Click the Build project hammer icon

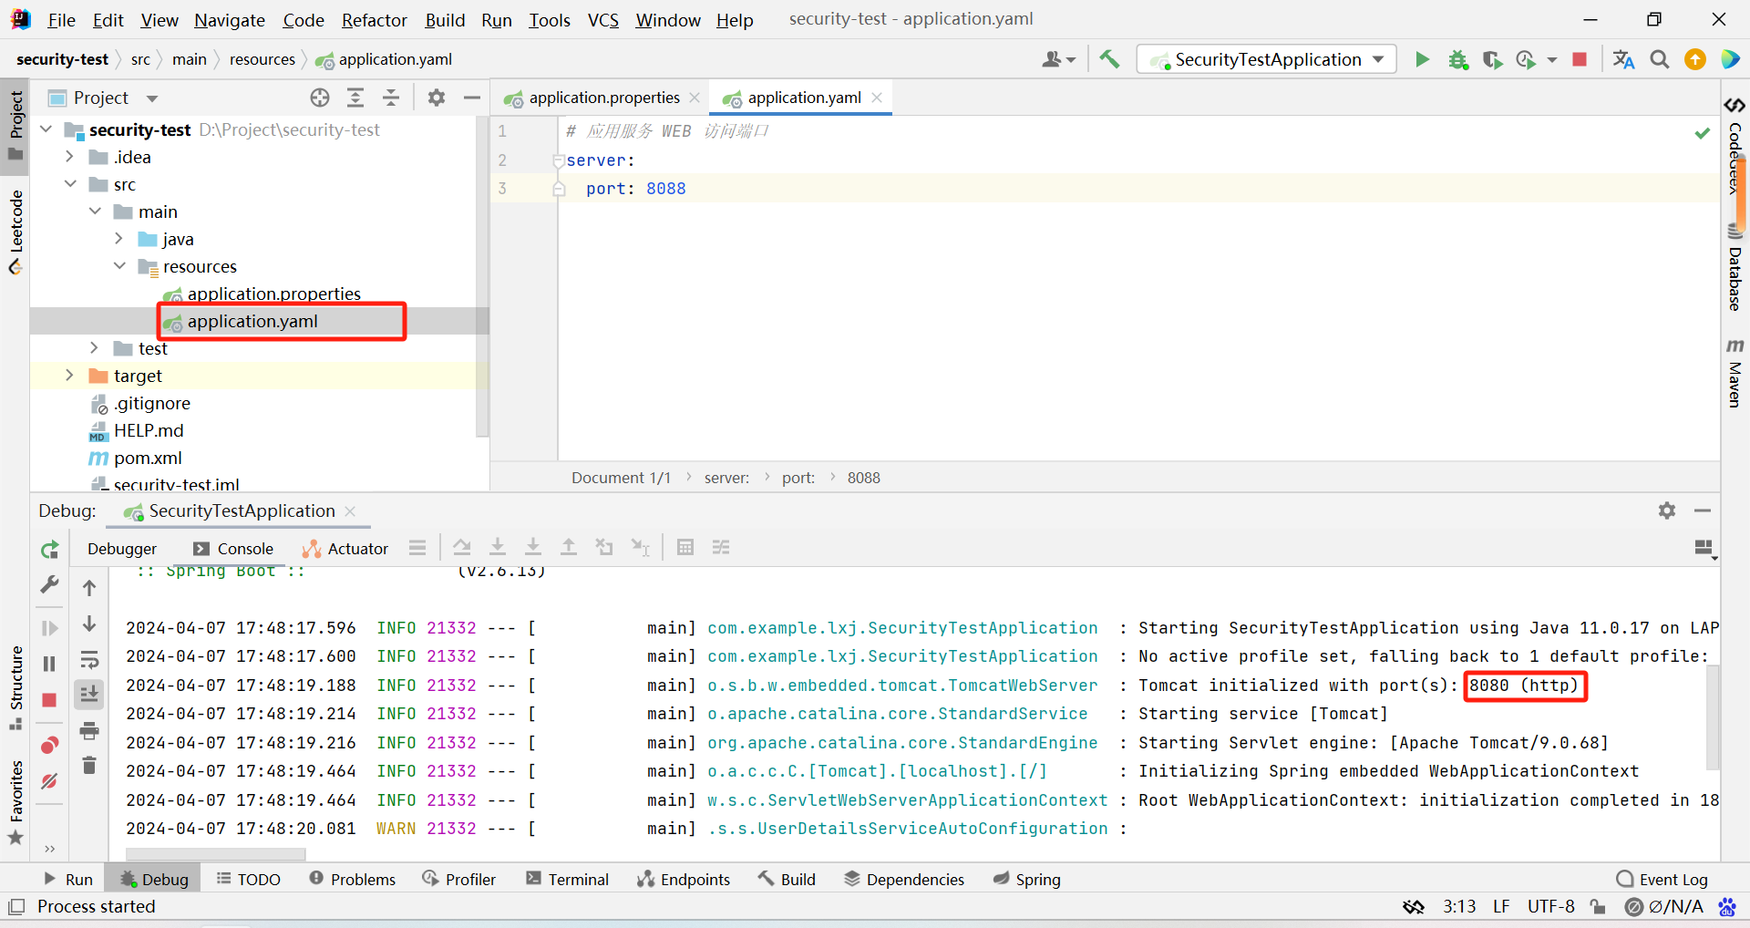pyautogui.click(x=1109, y=60)
